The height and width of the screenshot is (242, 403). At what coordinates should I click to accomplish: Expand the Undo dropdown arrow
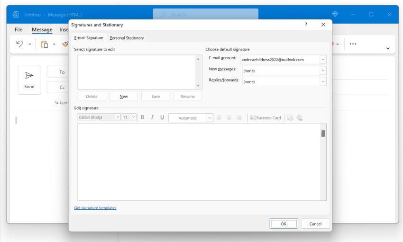30,44
